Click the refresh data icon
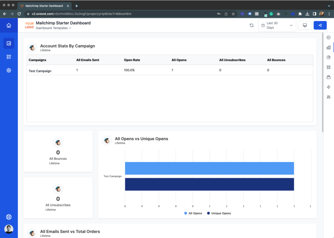 click(251, 25)
